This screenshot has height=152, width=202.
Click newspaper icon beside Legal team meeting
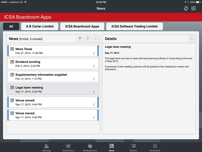point(12,87)
